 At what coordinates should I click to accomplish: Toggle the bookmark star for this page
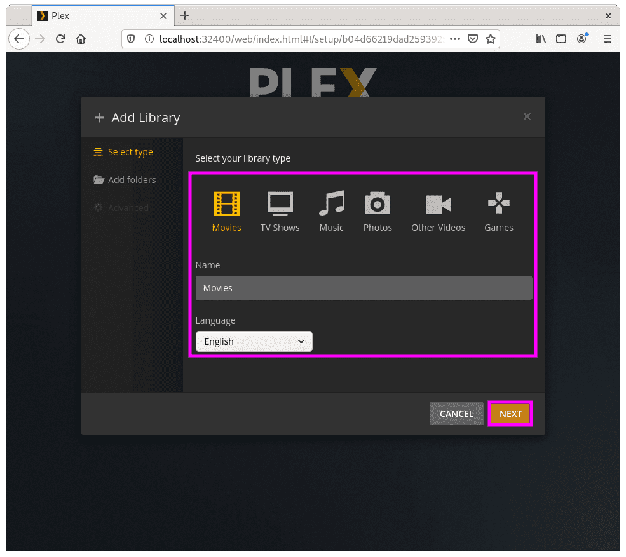(x=491, y=39)
